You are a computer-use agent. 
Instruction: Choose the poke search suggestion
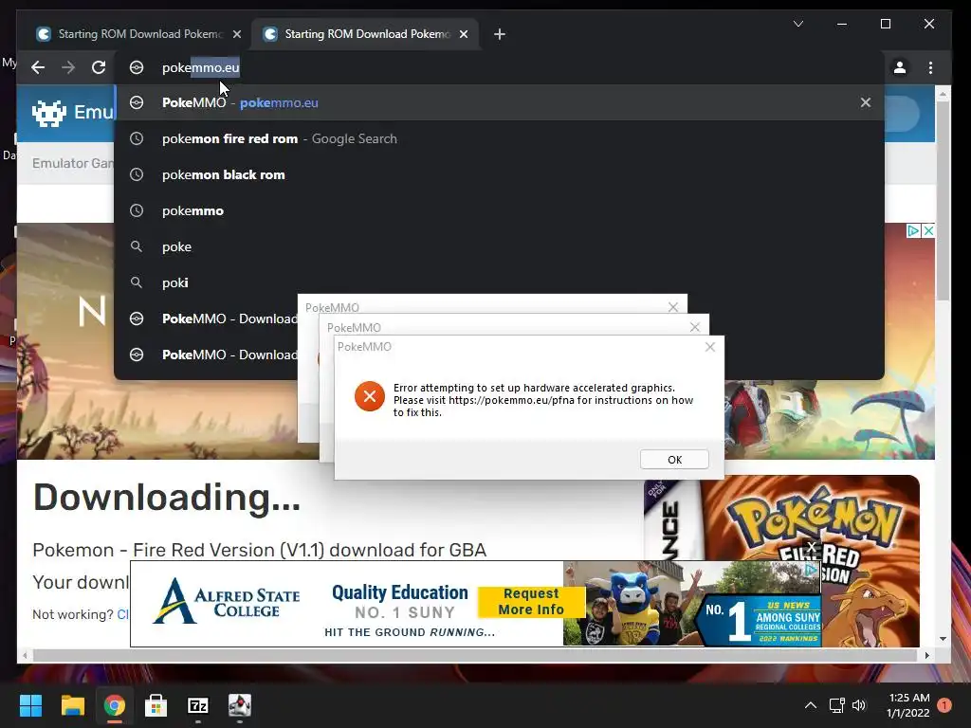(499, 246)
